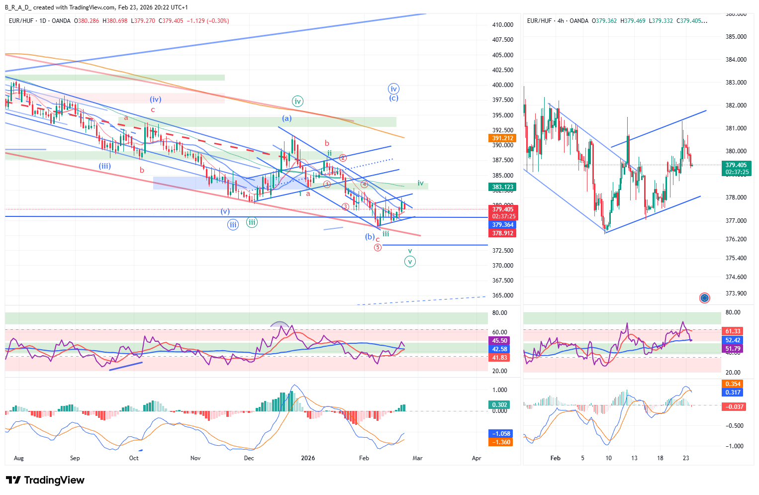Select the blue circled iii wave label

click(x=233, y=225)
